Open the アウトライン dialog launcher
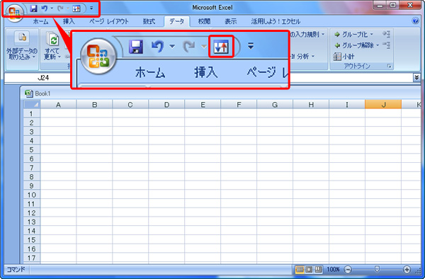 pos(389,66)
